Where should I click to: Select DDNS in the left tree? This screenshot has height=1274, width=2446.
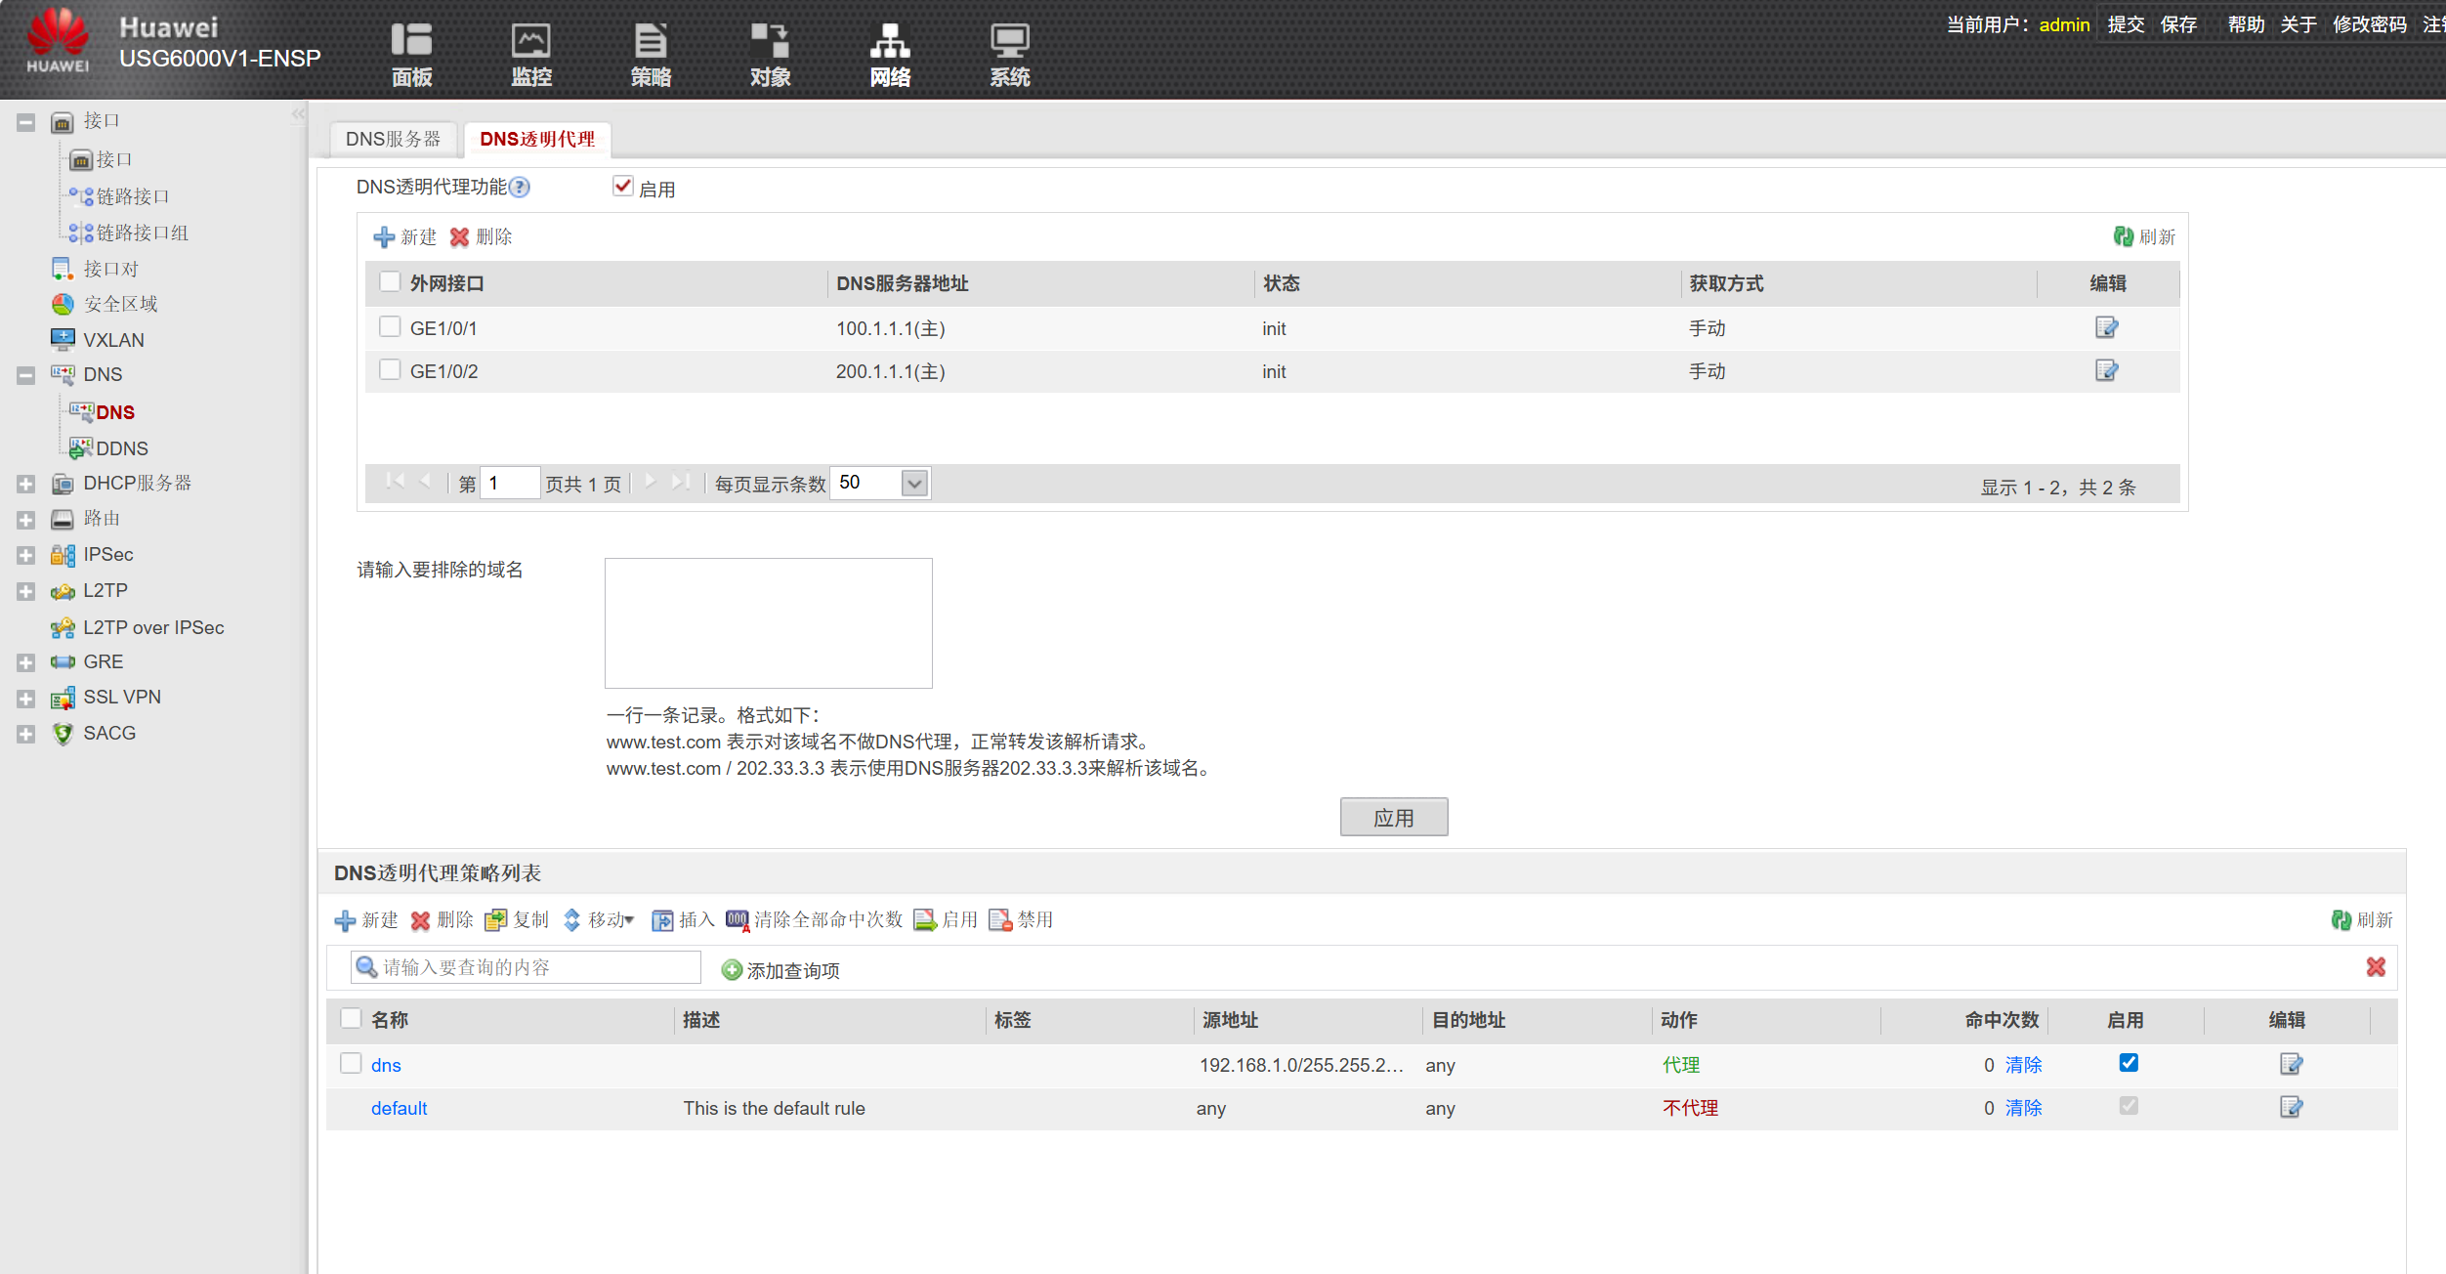tap(121, 448)
